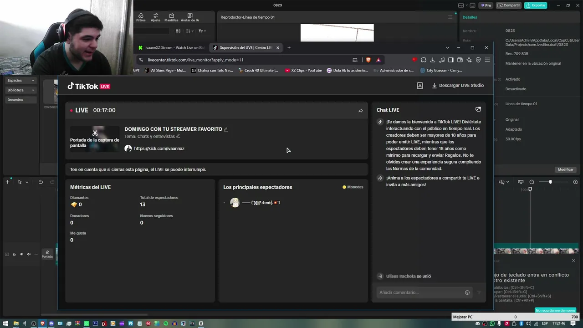This screenshot has height=328, width=583.
Task: Click the Pro badge in CapCut
Action: click(486, 5)
